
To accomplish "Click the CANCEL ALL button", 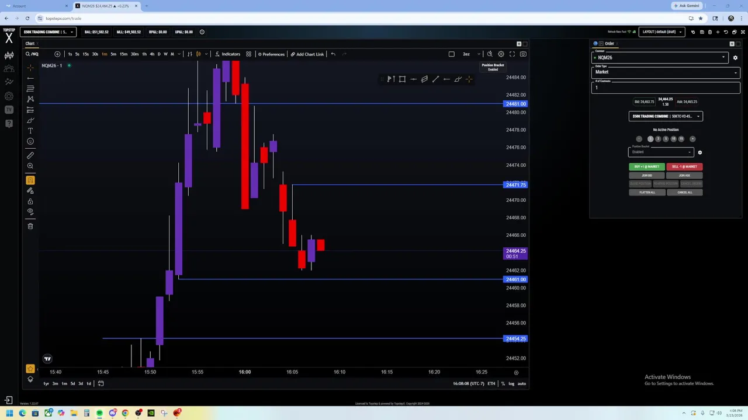I will click(x=684, y=192).
